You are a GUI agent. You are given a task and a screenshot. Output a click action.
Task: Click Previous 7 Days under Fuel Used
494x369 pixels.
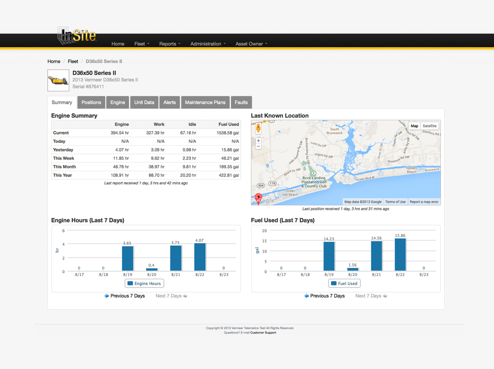pos(328,296)
